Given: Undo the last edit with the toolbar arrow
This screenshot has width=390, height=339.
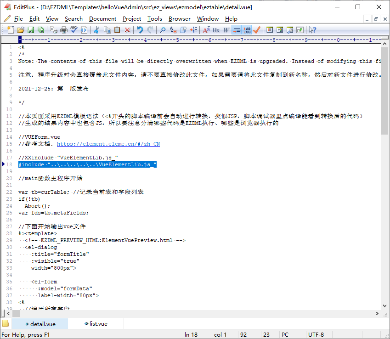Looking at the screenshot, I should [140, 30].
